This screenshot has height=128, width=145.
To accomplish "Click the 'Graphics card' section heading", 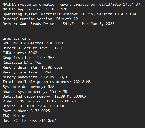I will click(17, 38).
